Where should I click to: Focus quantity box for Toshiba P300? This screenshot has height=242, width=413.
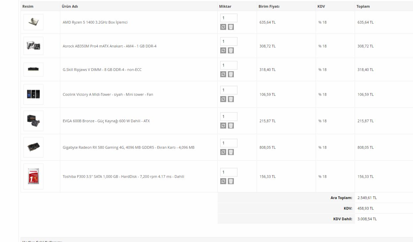click(229, 172)
